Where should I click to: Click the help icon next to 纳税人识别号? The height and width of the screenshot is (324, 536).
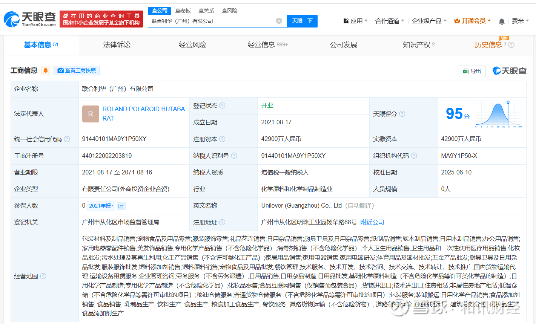234,156
